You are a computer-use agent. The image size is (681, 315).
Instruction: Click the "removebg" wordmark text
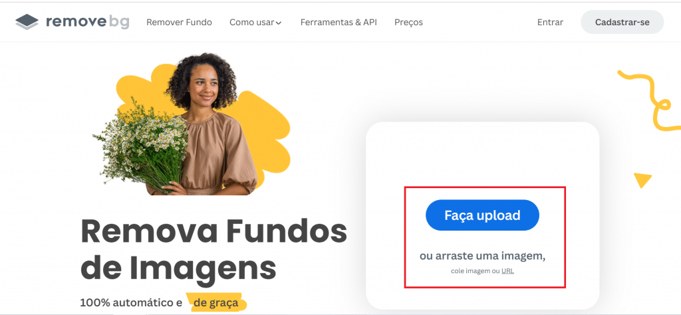point(87,22)
